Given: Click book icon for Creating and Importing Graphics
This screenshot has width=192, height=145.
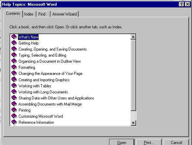Looking at the screenshot, I should click(x=14, y=80).
